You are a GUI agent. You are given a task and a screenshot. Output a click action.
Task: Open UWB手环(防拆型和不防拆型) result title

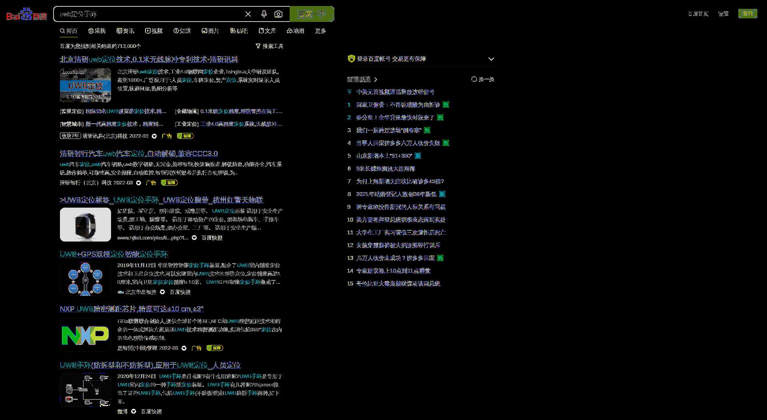click(150, 365)
